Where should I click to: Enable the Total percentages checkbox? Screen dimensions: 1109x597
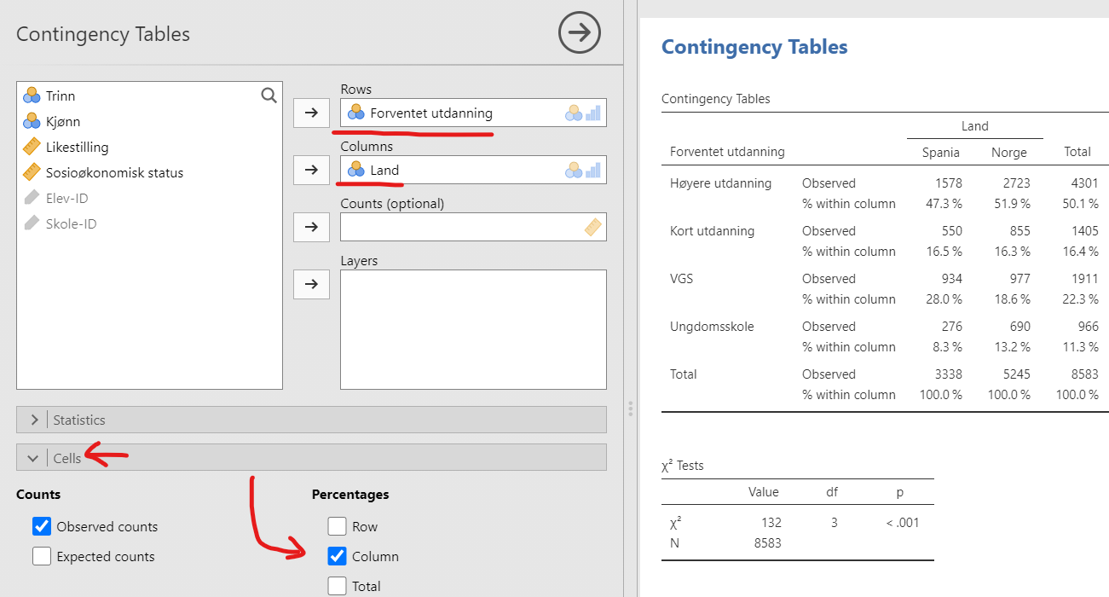(338, 586)
